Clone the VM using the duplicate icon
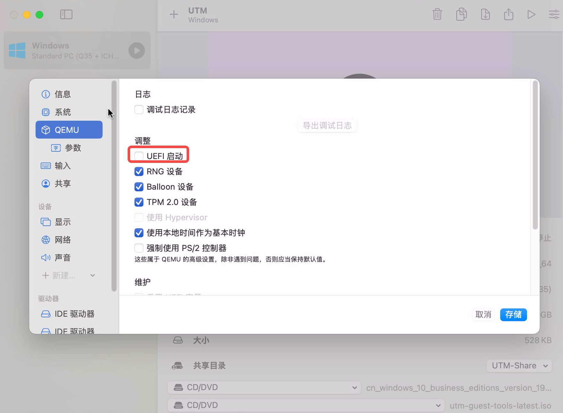The image size is (563, 413). [x=461, y=14]
